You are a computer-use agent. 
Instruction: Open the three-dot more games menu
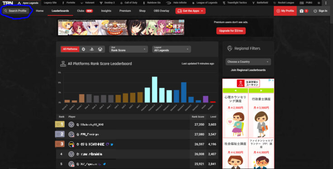(x=326, y=3)
